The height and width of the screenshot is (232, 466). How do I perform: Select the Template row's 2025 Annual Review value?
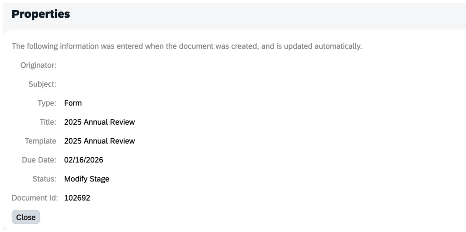(x=100, y=141)
